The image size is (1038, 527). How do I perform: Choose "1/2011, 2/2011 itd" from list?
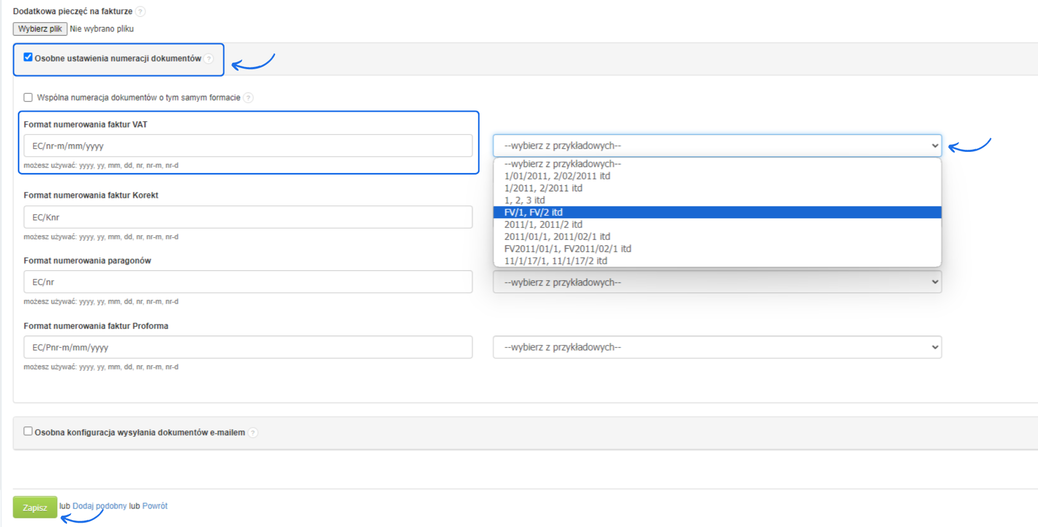(543, 188)
